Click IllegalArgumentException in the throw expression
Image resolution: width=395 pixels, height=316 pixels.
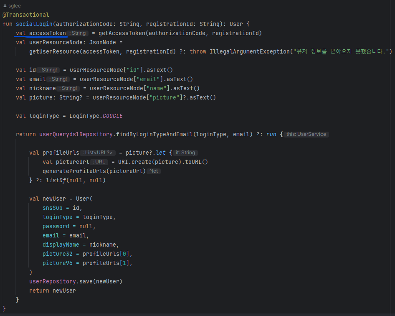point(250,52)
